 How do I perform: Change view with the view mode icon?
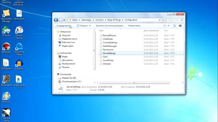coord(165,26)
